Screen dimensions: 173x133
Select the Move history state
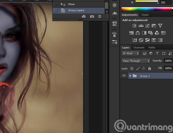(79, 5)
